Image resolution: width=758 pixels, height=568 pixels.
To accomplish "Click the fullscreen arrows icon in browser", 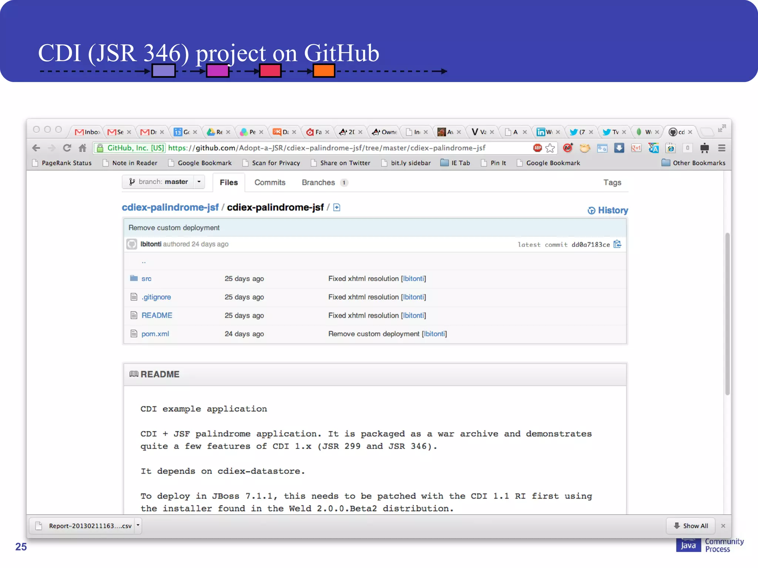I will [721, 129].
